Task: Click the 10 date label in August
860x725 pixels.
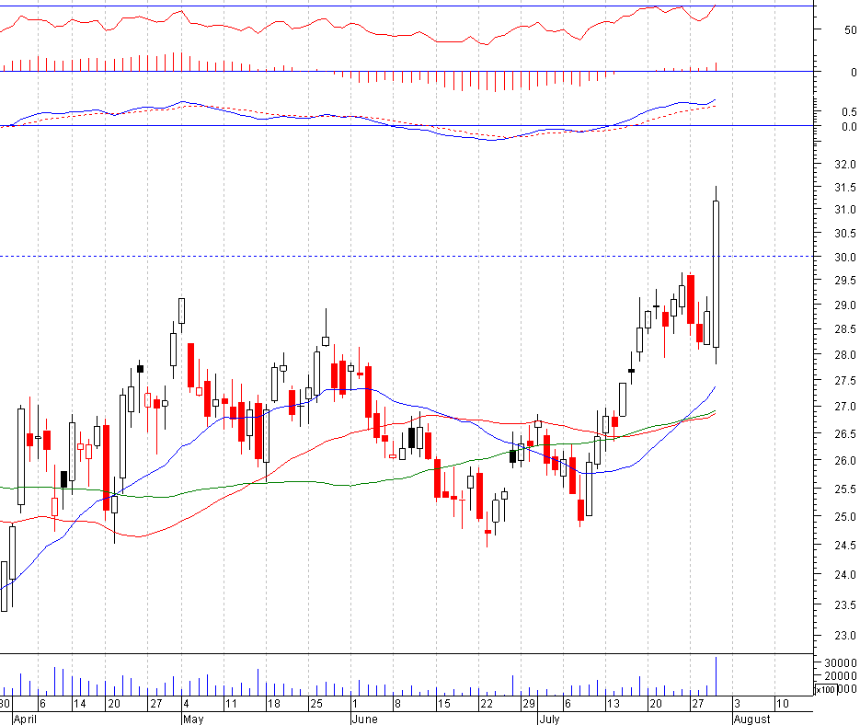Action: point(782,704)
